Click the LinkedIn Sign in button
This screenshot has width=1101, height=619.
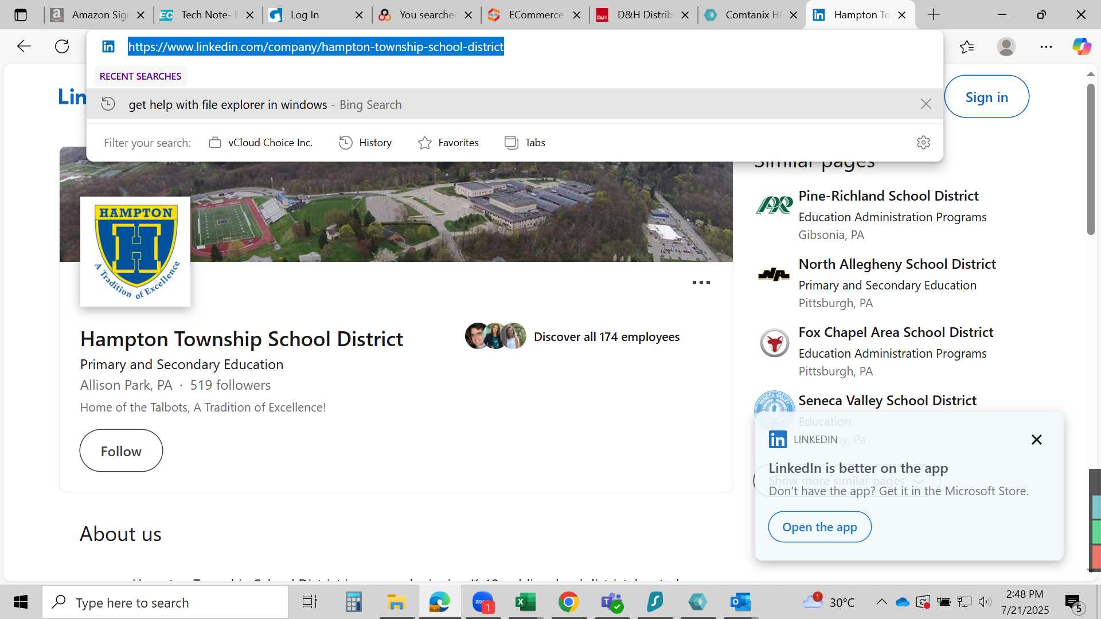point(986,97)
